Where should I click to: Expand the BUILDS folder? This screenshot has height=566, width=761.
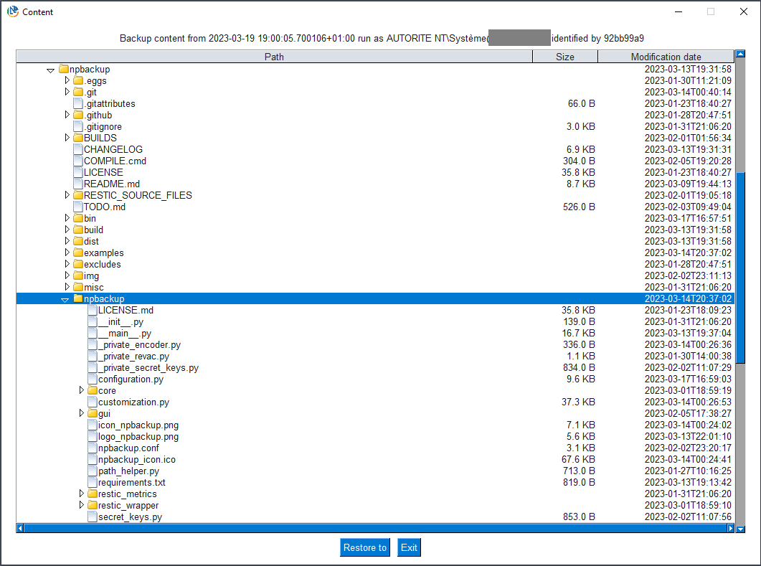point(67,137)
